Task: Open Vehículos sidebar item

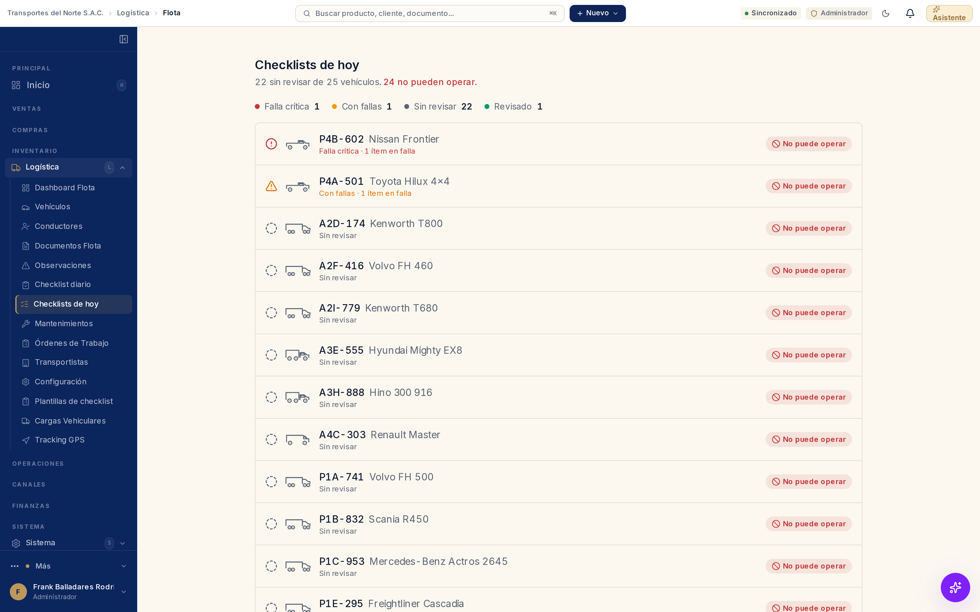Action: (x=73, y=207)
